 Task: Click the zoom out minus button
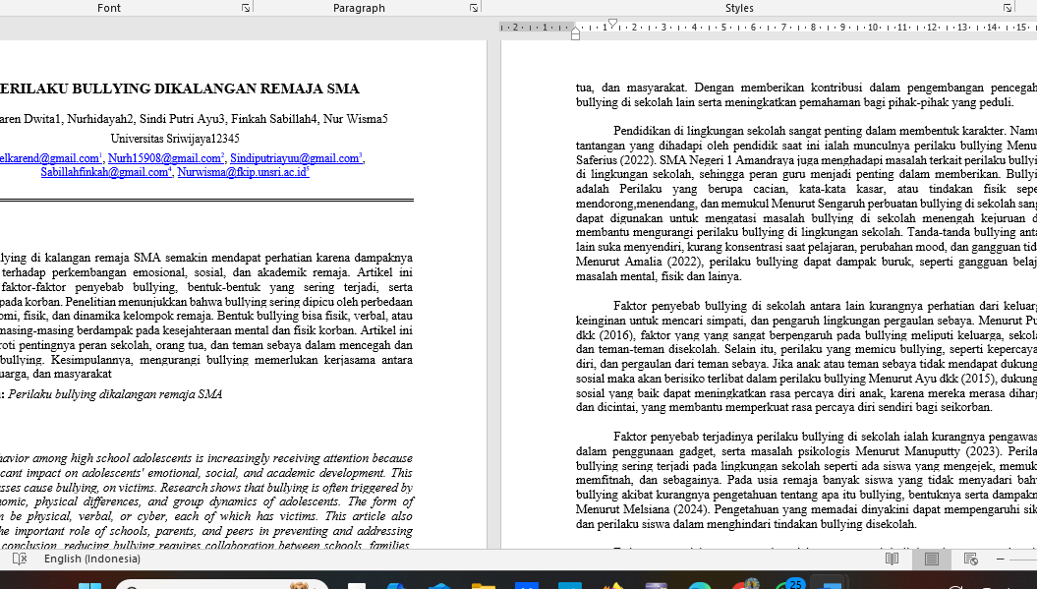pyautogui.click(x=1000, y=560)
